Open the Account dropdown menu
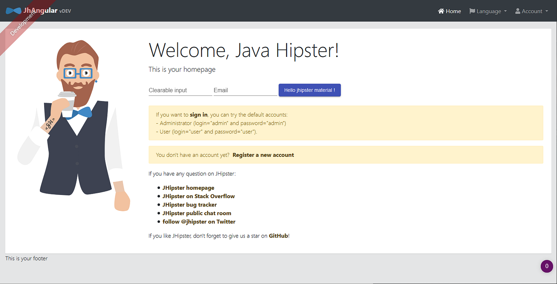 [532, 11]
